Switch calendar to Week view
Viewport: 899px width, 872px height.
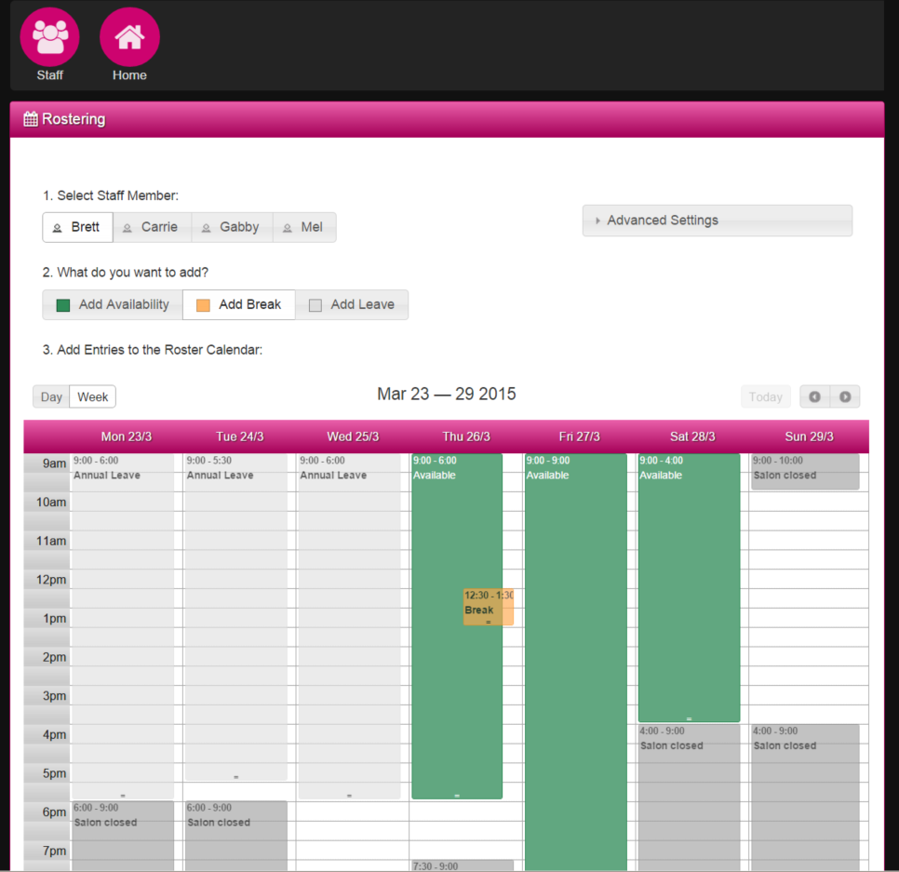coord(93,396)
